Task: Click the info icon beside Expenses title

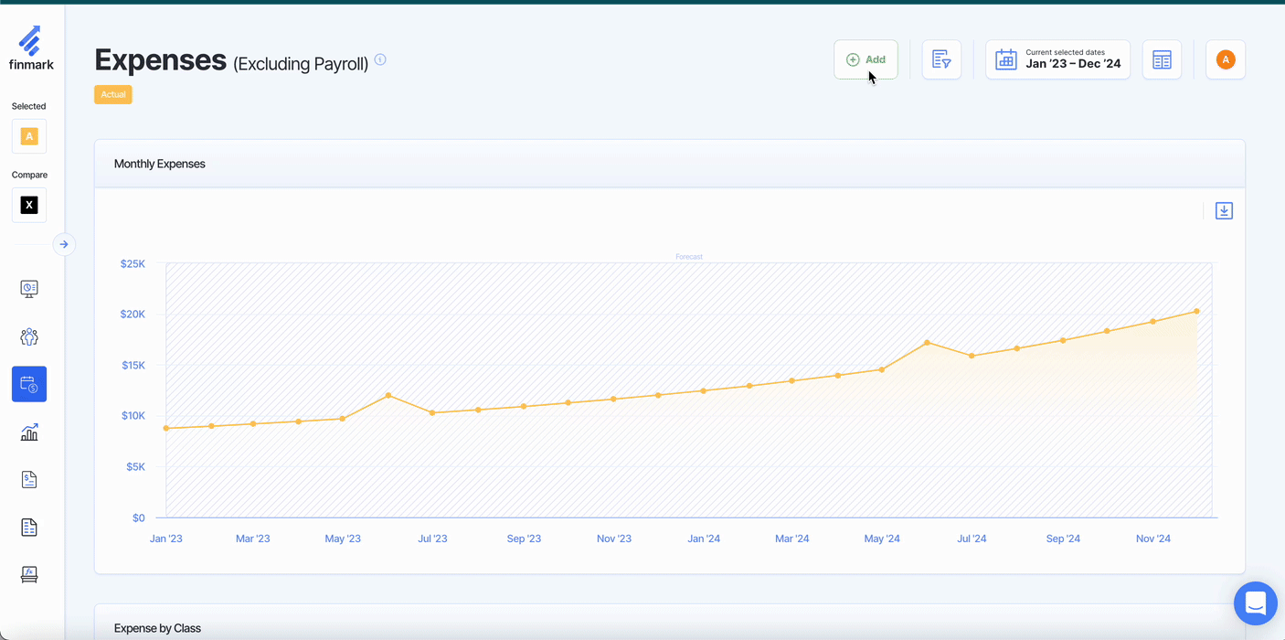Action: [380, 59]
